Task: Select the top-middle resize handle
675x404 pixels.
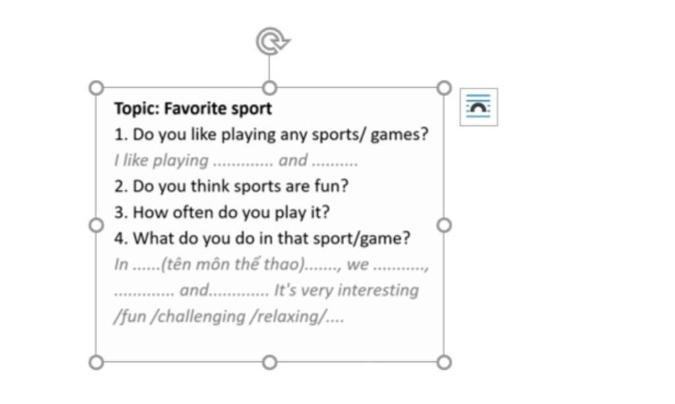Action: (x=270, y=88)
